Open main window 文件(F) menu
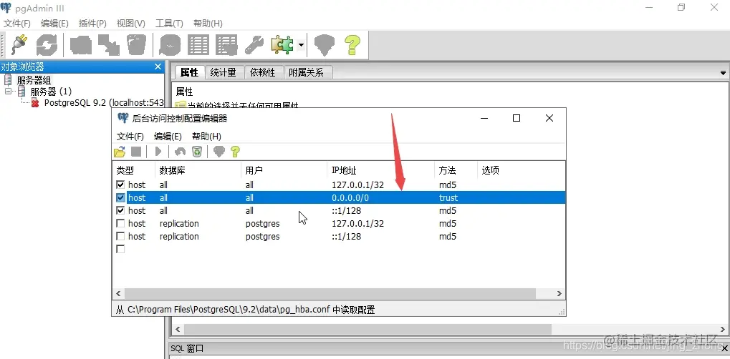730x359 pixels. tap(17, 24)
